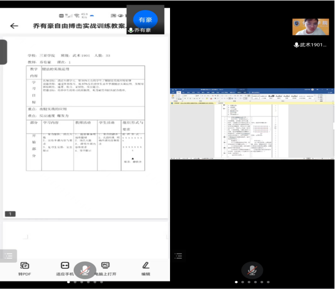Viewport: 336px width, 289px height.
Task: Tap the back arrow in document header
Action: (x=14, y=26)
